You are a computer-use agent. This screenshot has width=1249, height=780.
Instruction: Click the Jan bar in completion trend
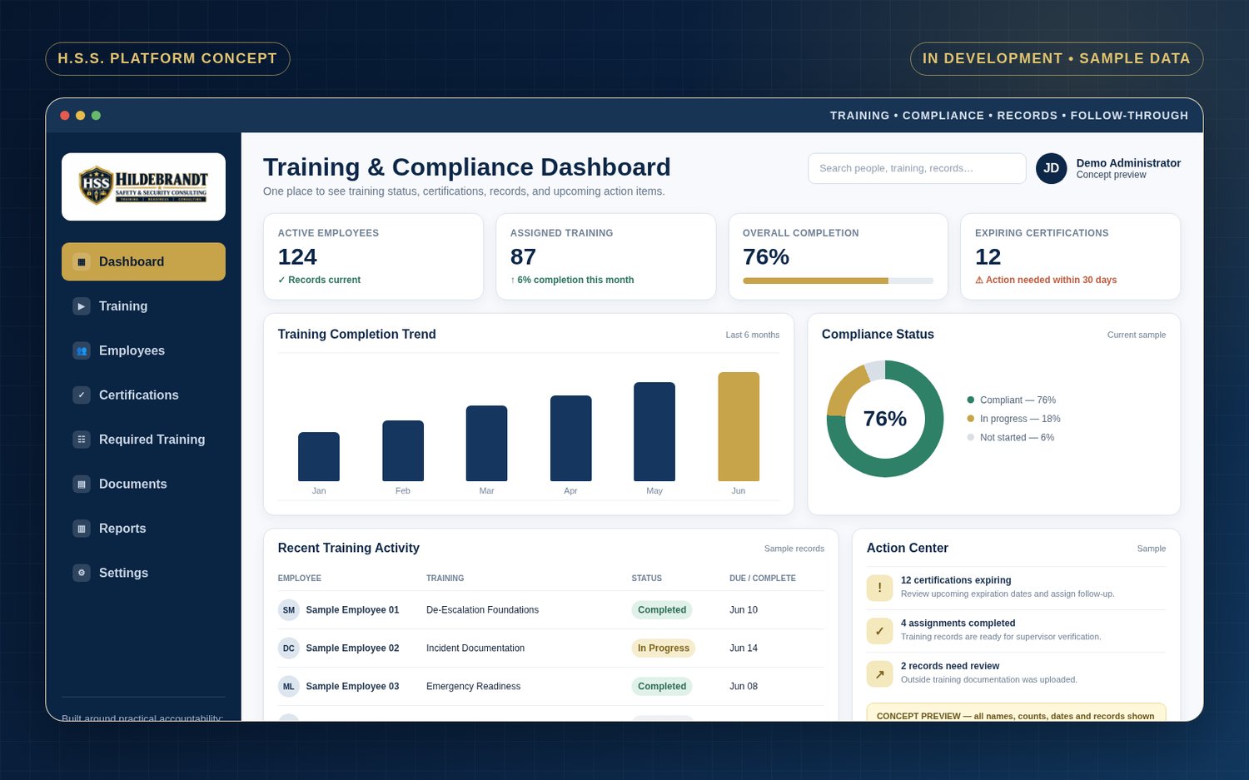[x=319, y=456]
